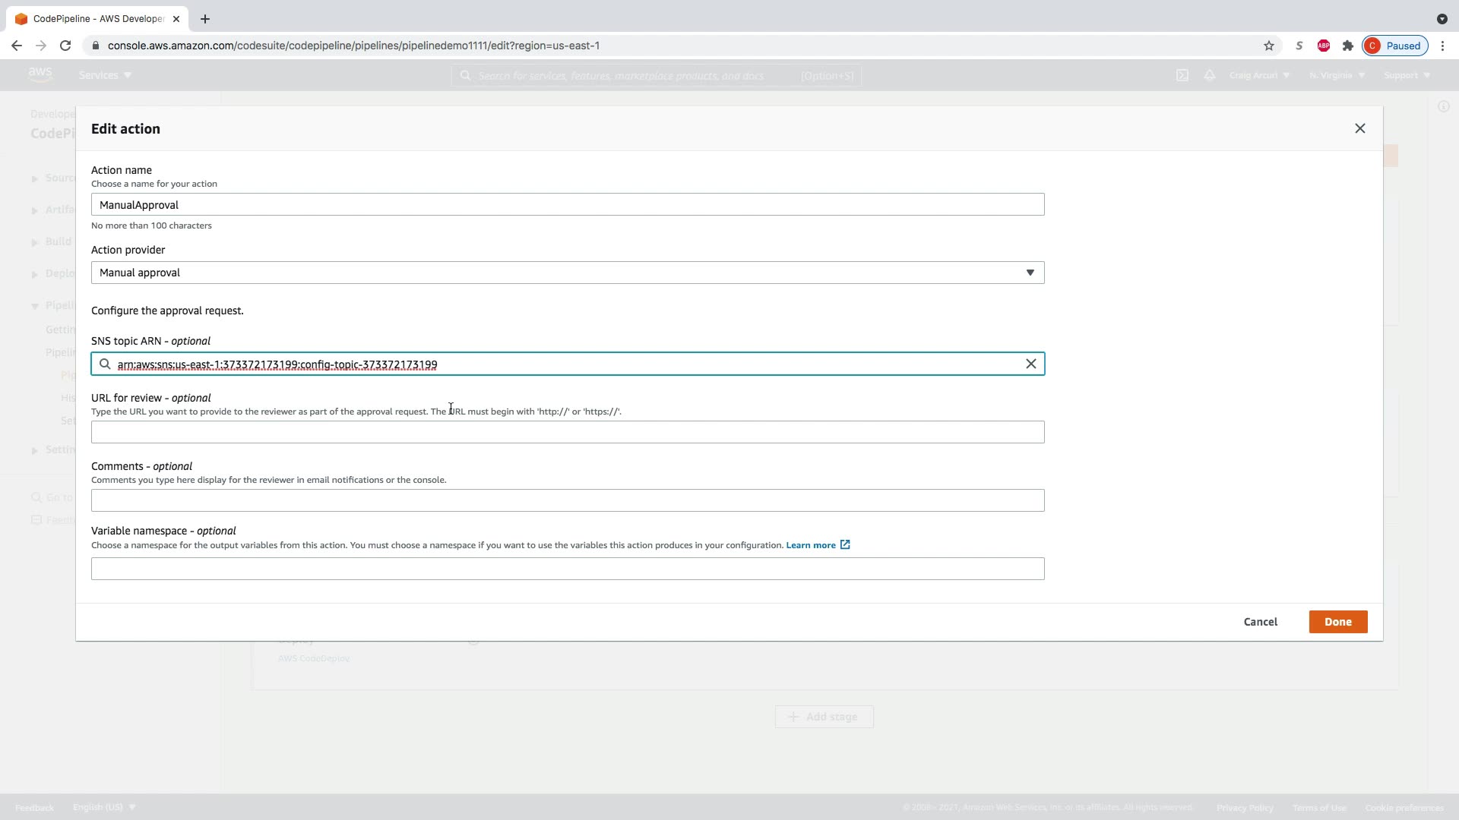
Task: Go back to the previous page
Action: coord(17,46)
